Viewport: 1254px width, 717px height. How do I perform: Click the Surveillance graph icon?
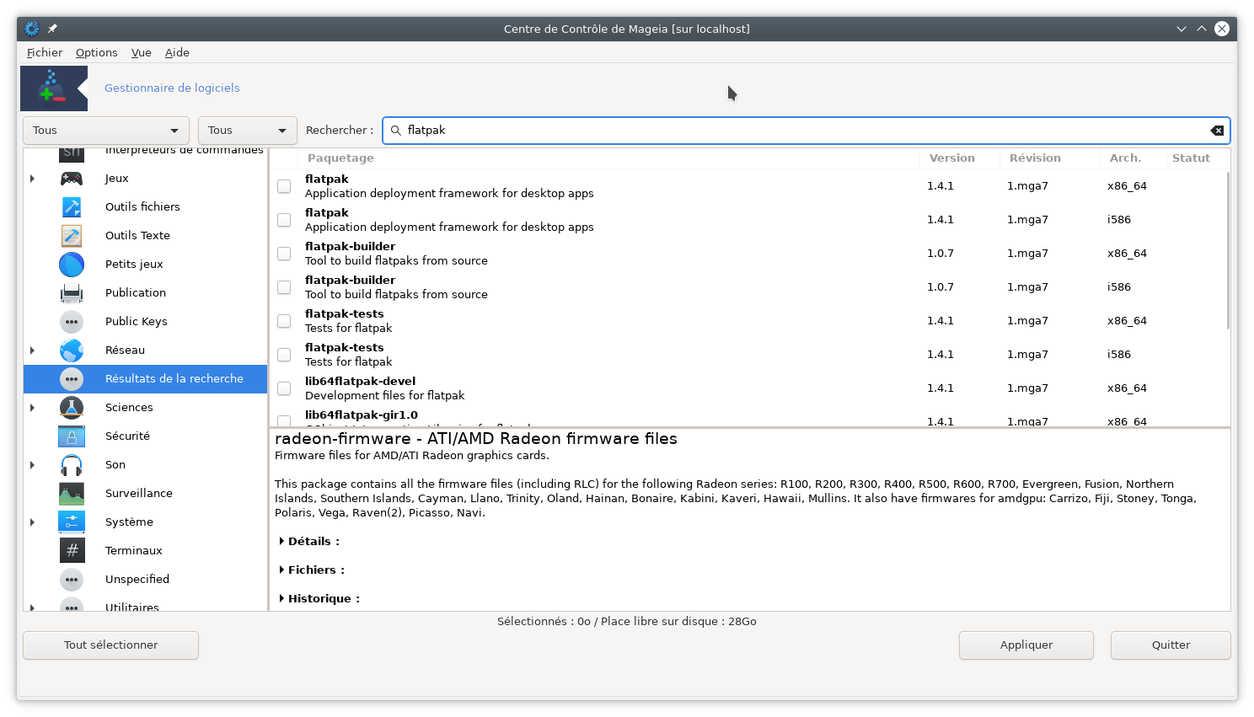coord(72,494)
